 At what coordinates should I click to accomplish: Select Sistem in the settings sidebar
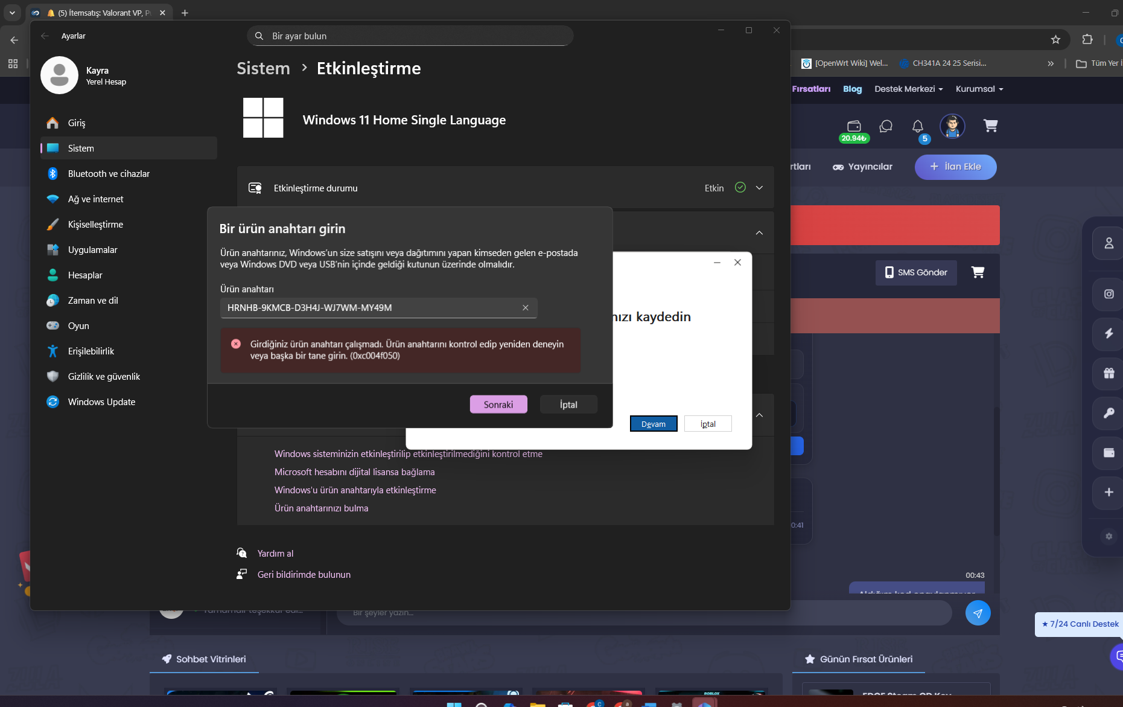point(129,148)
